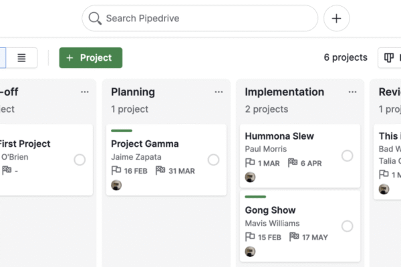Click start date flag on Project Gamma
The height and width of the screenshot is (267, 401).
(x=116, y=171)
